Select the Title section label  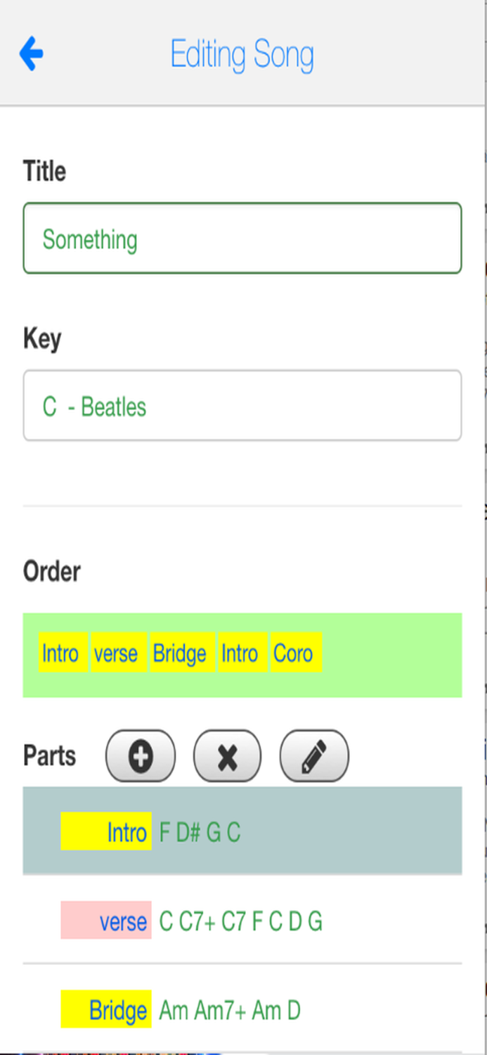(44, 171)
